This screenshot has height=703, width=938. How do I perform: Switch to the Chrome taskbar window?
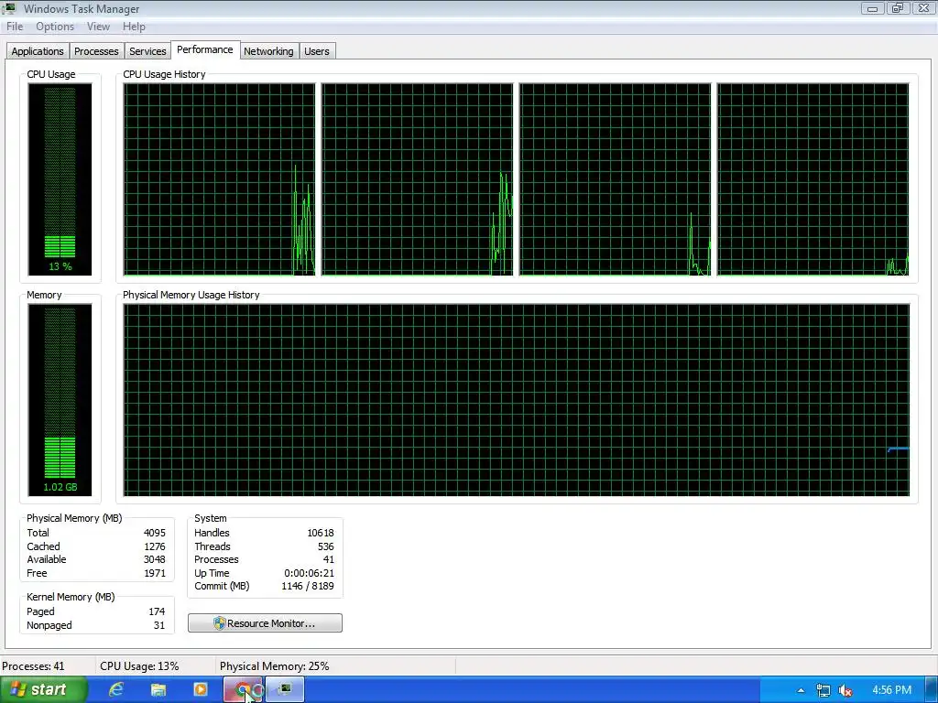point(243,689)
